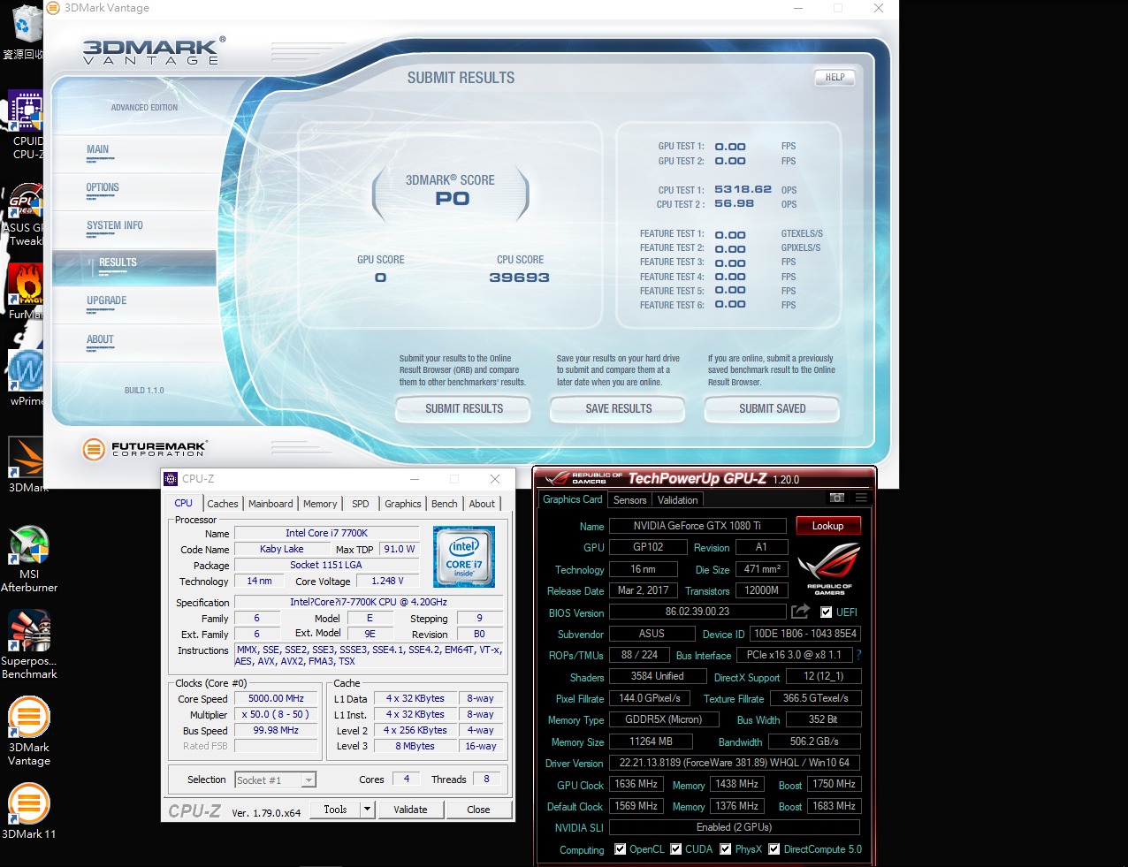Viewport: 1128px width, 867px height.
Task: Click the Bus Interface question mark in GPU-Z
Action: (x=858, y=655)
